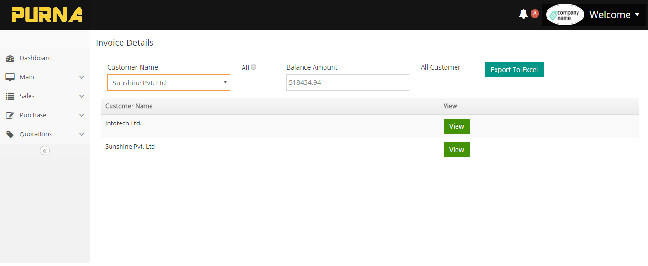Viewport: 648px width, 266px height.
Task: Expand the Sales menu chevron
Action: 81,96
